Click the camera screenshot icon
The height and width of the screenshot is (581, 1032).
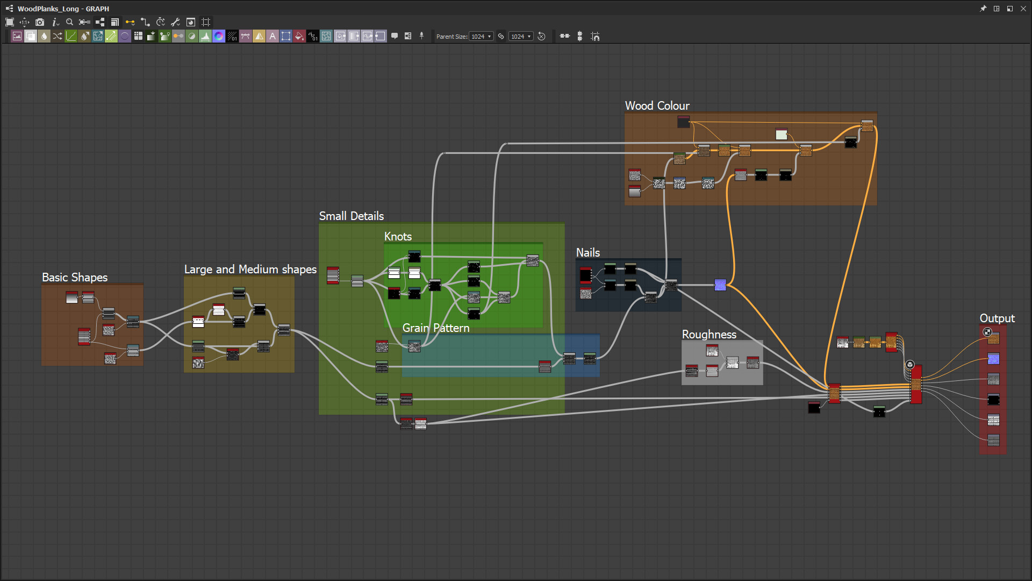(x=40, y=22)
